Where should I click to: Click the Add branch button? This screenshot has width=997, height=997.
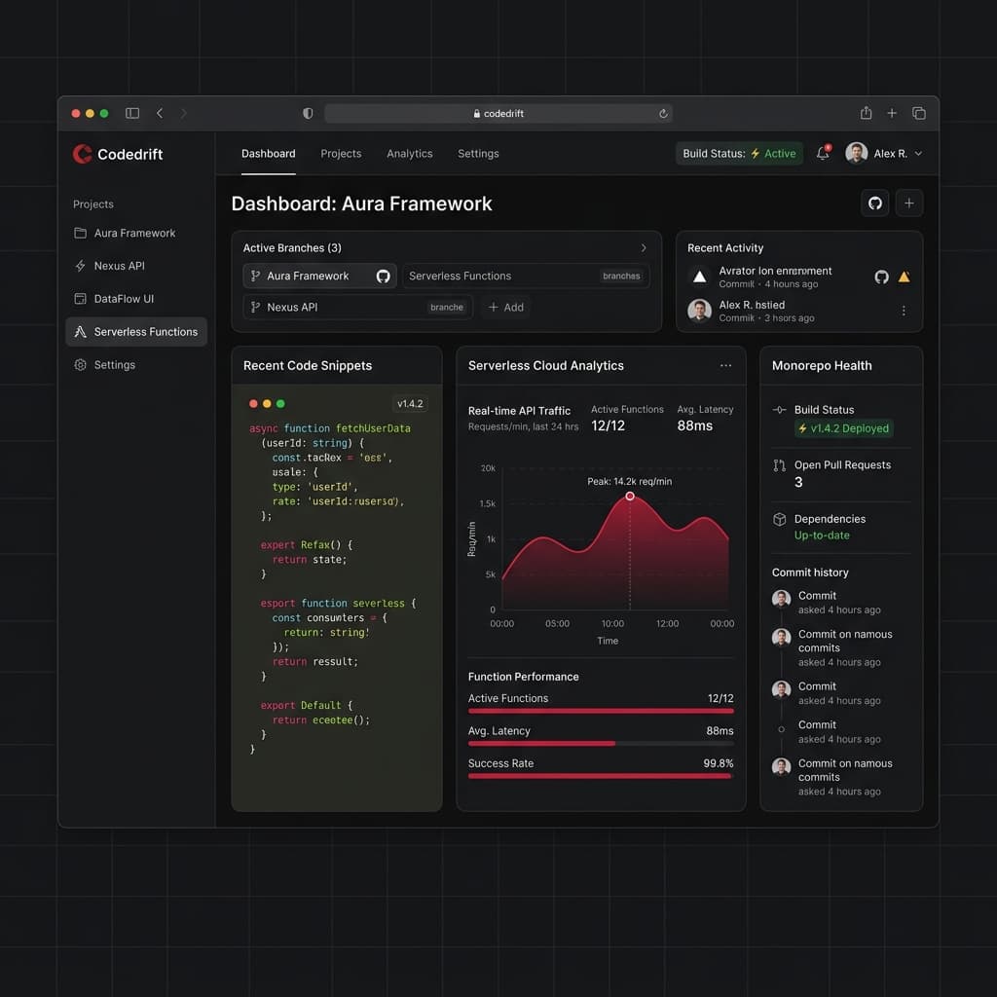tap(506, 307)
